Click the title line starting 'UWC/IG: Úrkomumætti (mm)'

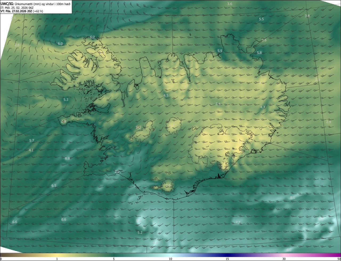[x=35, y=4]
